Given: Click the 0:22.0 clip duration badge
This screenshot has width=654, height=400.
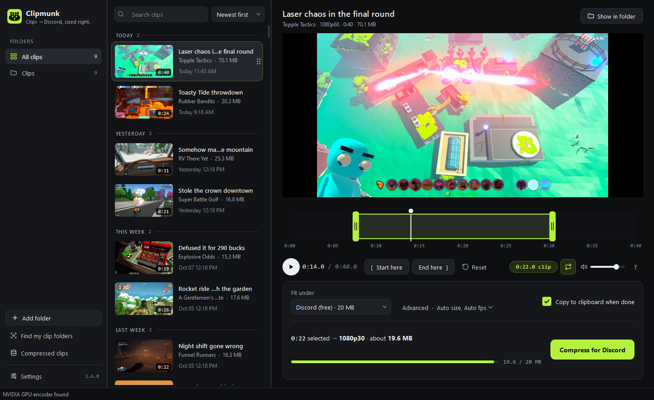Looking at the screenshot, I should pos(533,267).
